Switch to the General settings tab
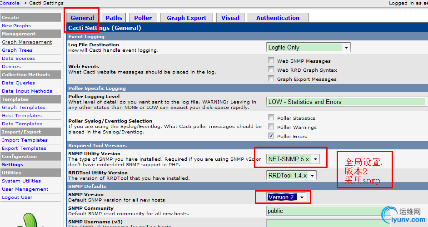 pos(82,18)
